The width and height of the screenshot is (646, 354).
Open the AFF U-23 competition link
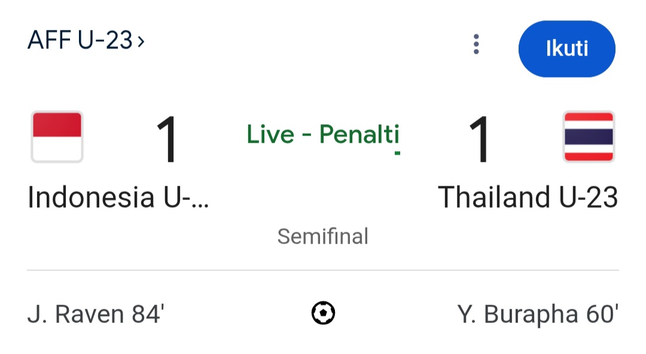point(80,41)
